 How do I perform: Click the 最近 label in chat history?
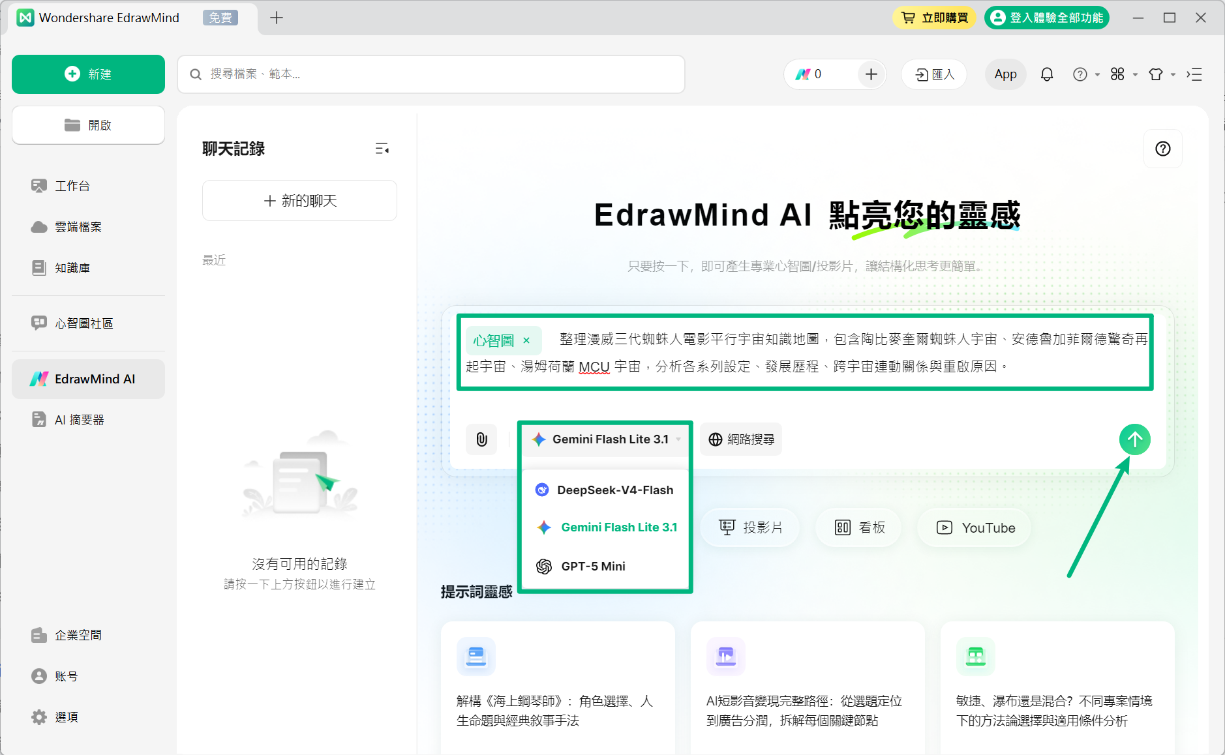[214, 260]
